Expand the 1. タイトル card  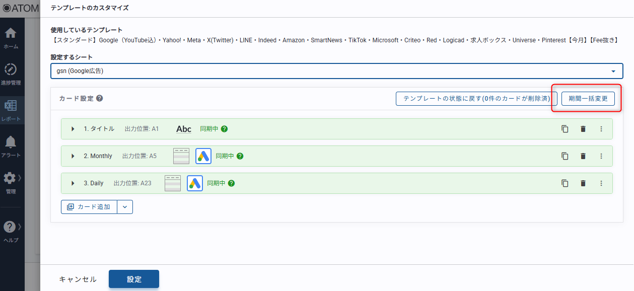click(73, 129)
